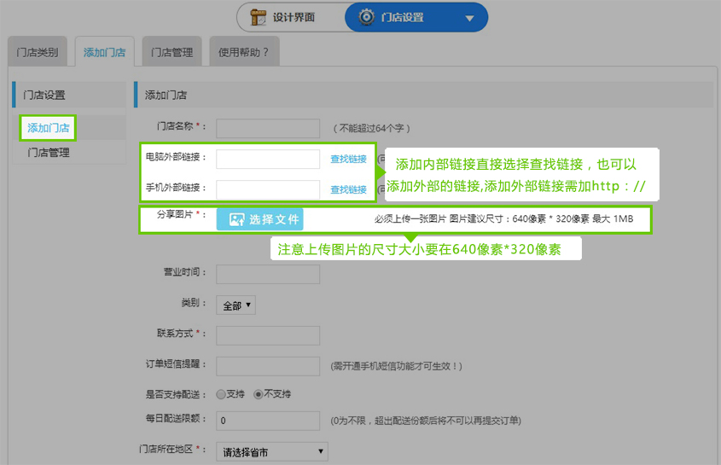Expand the 门店设置 dropdown arrow
Image resolution: width=721 pixels, height=465 pixels.
[470, 18]
